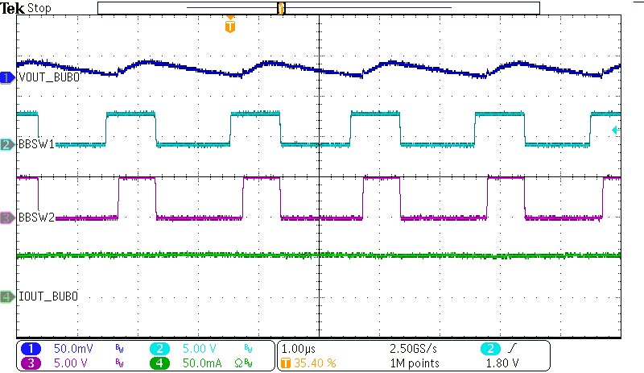The height and width of the screenshot is (373, 644).
Task: Select the channel 3 ground marker
Action: coord(7,218)
